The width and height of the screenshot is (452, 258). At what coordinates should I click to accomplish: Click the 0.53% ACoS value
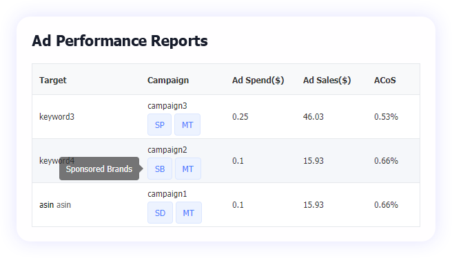[386, 117]
